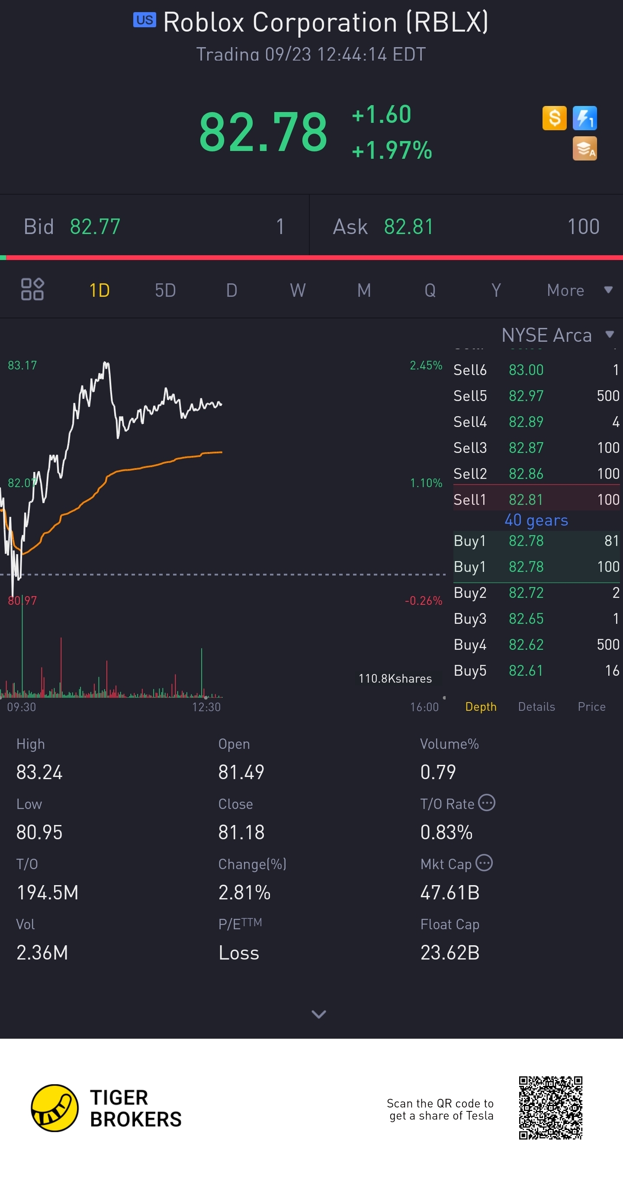Select the Buy3 82.65 order row
This screenshot has height=1178, width=623.
(x=536, y=618)
